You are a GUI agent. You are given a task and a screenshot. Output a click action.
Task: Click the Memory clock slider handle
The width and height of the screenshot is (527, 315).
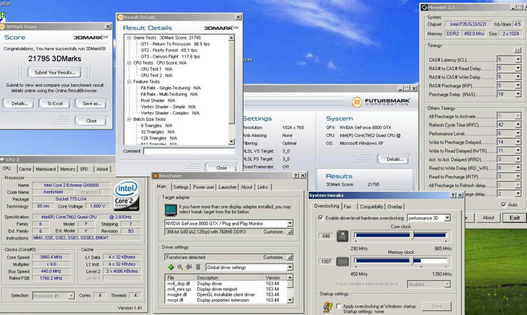[412, 260]
